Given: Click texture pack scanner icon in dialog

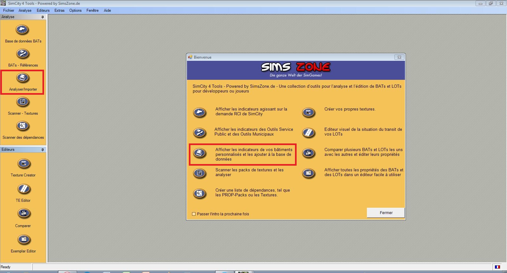Looking at the screenshot, I should pyautogui.click(x=200, y=173).
